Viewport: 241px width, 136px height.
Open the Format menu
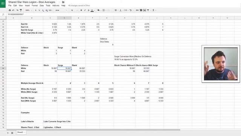pos(35,6)
